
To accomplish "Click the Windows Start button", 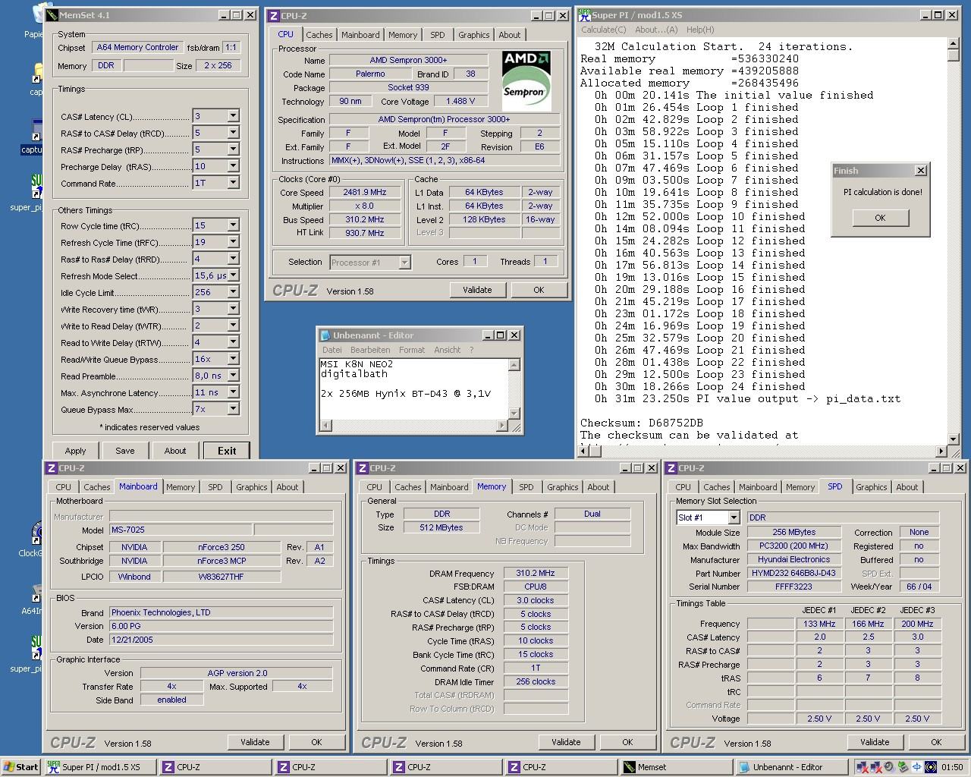I will pos(21,767).
